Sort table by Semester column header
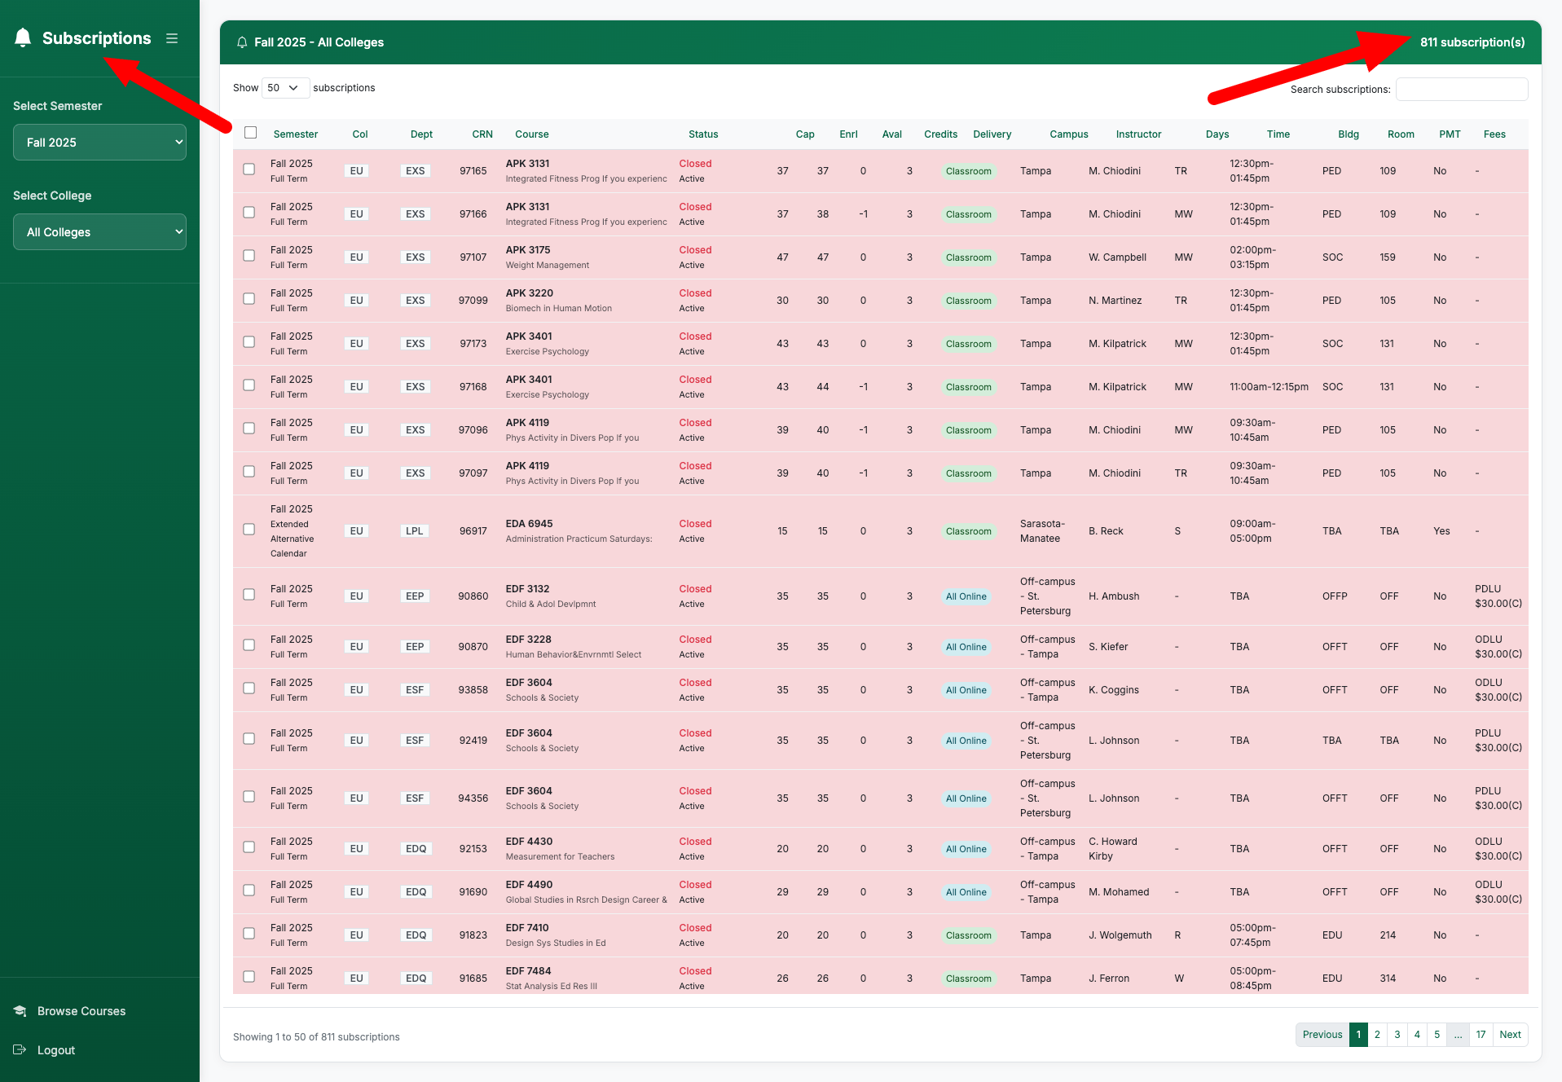This screenshot has height=1082, width=1562. (296, 134)
